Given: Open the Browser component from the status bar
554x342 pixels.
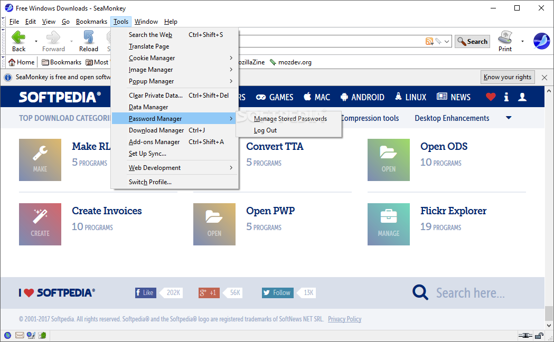Looking at the screenshot, I should click(x=7, y=335).
